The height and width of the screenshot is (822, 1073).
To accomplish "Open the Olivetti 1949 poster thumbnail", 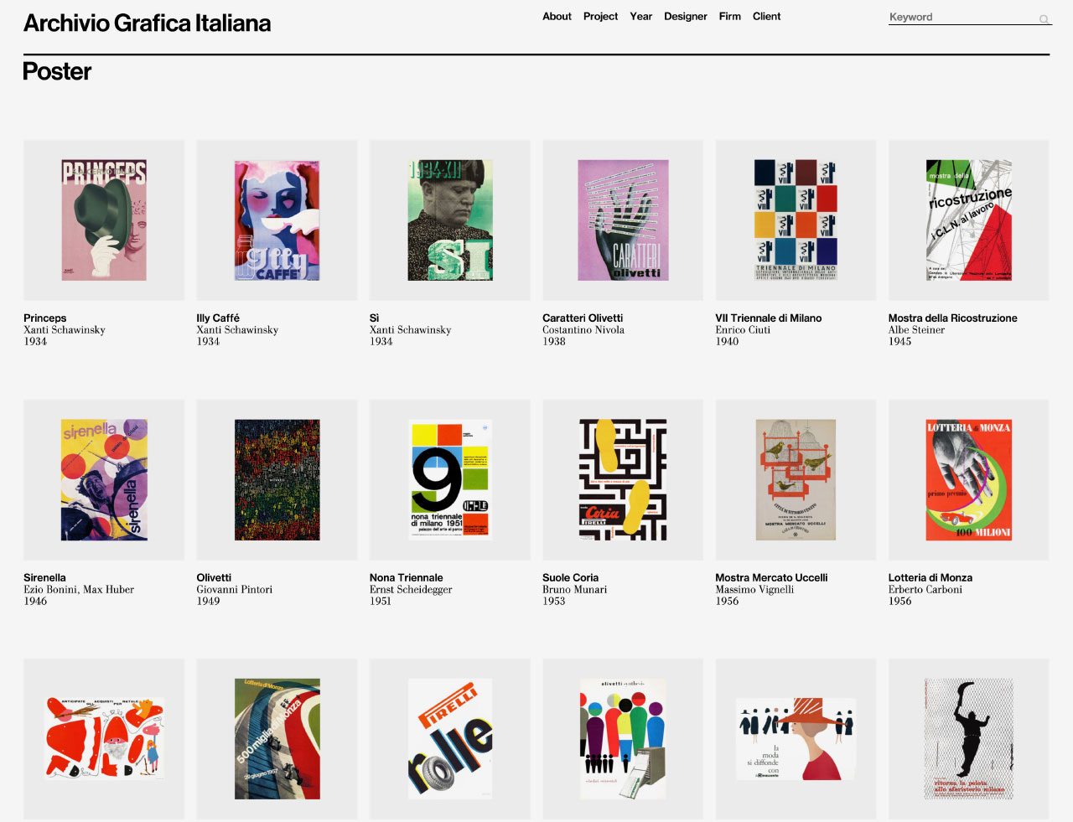I will [x=277, y=479].
